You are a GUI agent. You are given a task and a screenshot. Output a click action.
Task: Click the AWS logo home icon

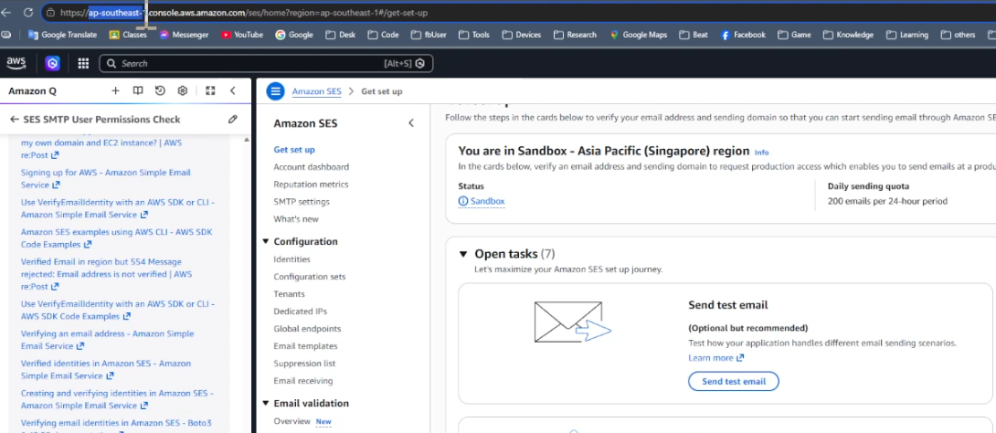coord(16,63)
